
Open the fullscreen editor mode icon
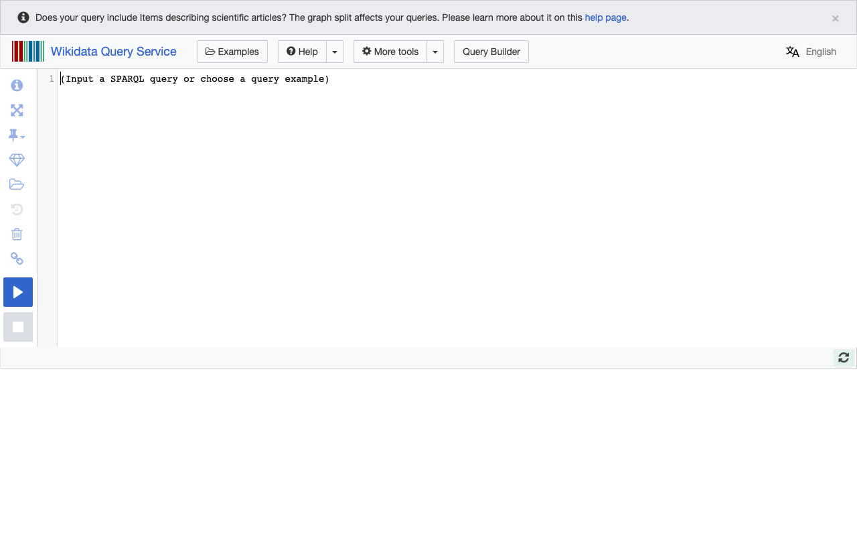pos(16,110)
